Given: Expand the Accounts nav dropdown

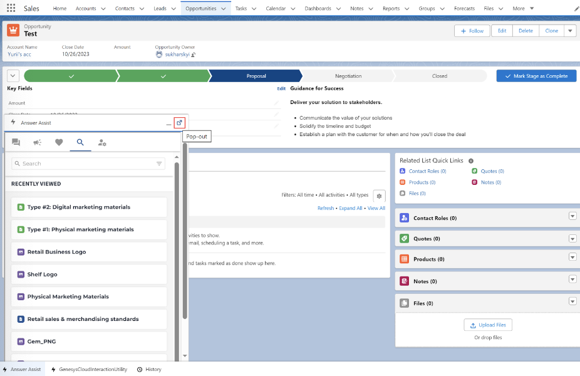Looking at the screenshot, I should pyautogui.click(x=103, y=9).
